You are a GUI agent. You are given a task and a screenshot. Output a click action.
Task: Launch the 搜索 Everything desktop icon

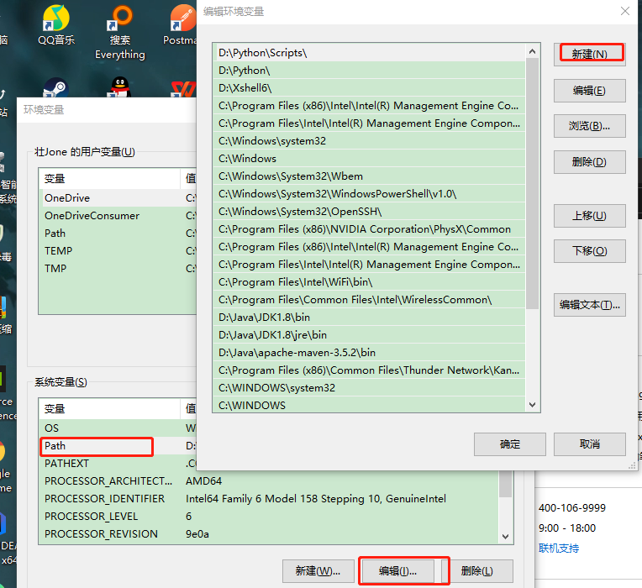pyautogui.click(x=120, y=33)
